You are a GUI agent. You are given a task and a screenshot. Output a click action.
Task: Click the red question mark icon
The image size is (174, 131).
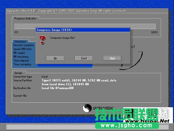[42, 40]
